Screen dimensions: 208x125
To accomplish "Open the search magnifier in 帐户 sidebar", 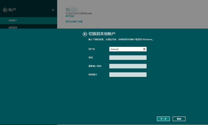I will pyautogui.click(x=53, y=10).
